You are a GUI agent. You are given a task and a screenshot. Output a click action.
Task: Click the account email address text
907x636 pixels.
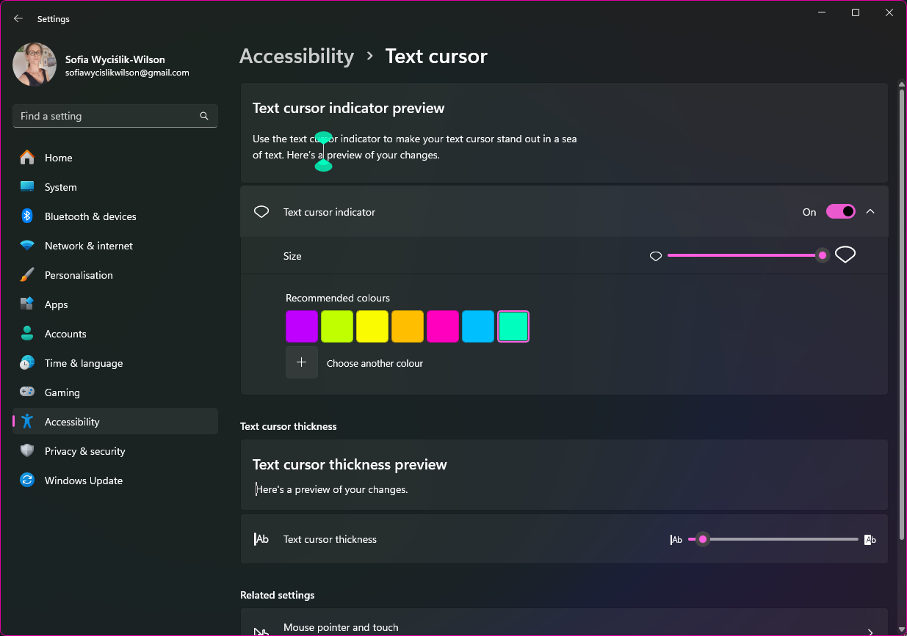point(127,73)
